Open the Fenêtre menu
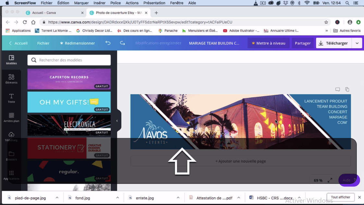Screen dimensions: 364x205 tap(176, 3)
